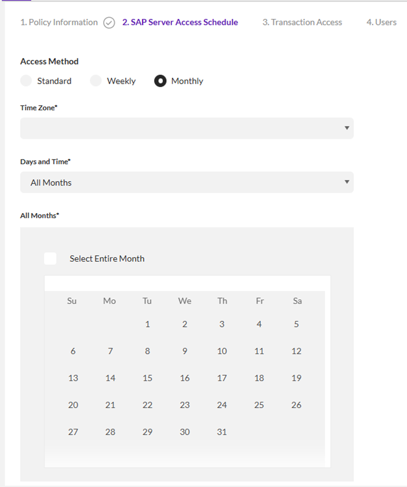Switch to the Transaction Access step

(302, 22)
